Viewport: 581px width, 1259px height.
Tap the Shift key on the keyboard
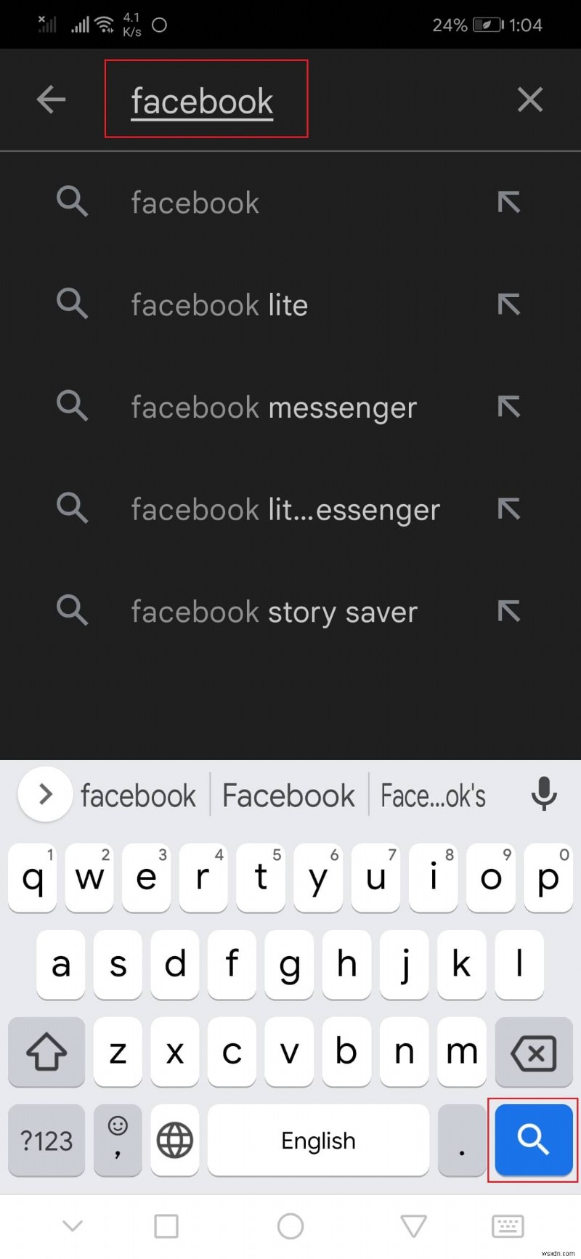coord(46,1053)
